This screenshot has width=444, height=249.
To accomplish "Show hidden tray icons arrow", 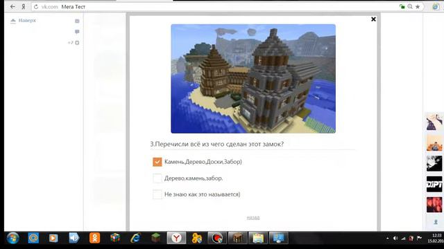I will coord(388,239).
